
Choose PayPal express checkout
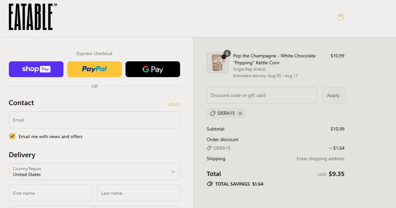coord(94,69)
